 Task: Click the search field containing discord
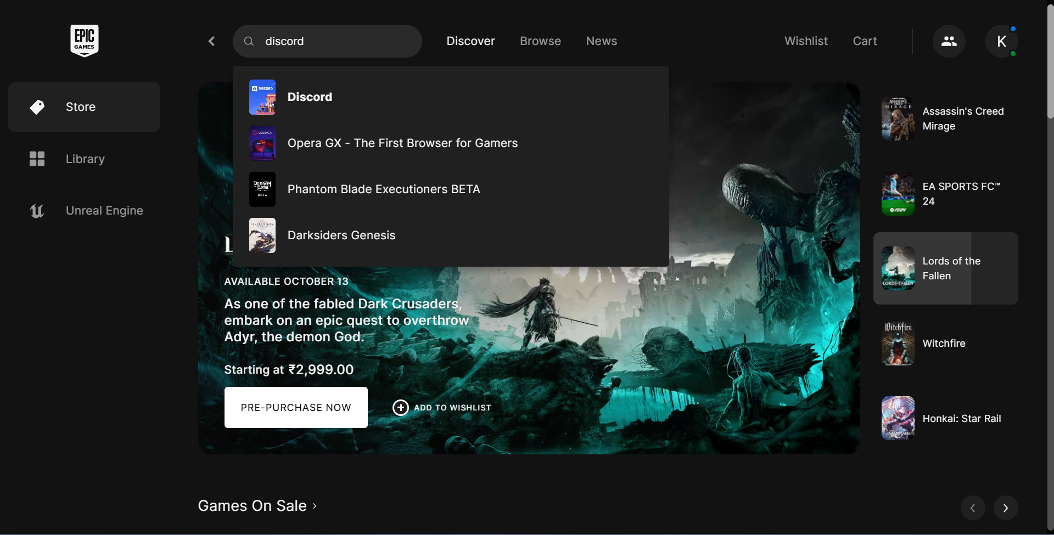[328, 41]
